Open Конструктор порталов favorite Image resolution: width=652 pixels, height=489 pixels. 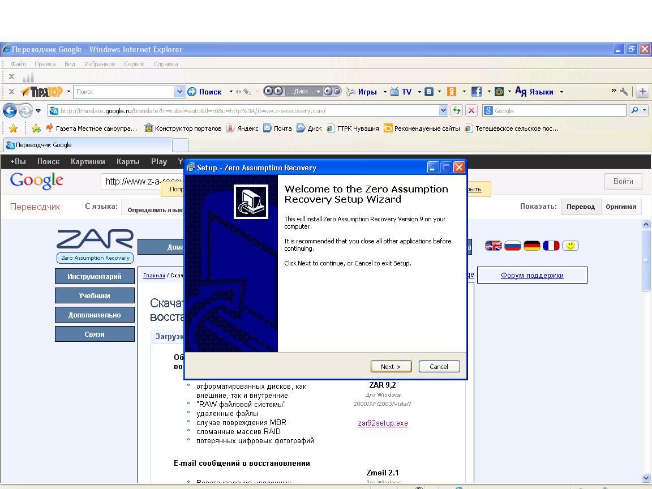pos(183,128)
